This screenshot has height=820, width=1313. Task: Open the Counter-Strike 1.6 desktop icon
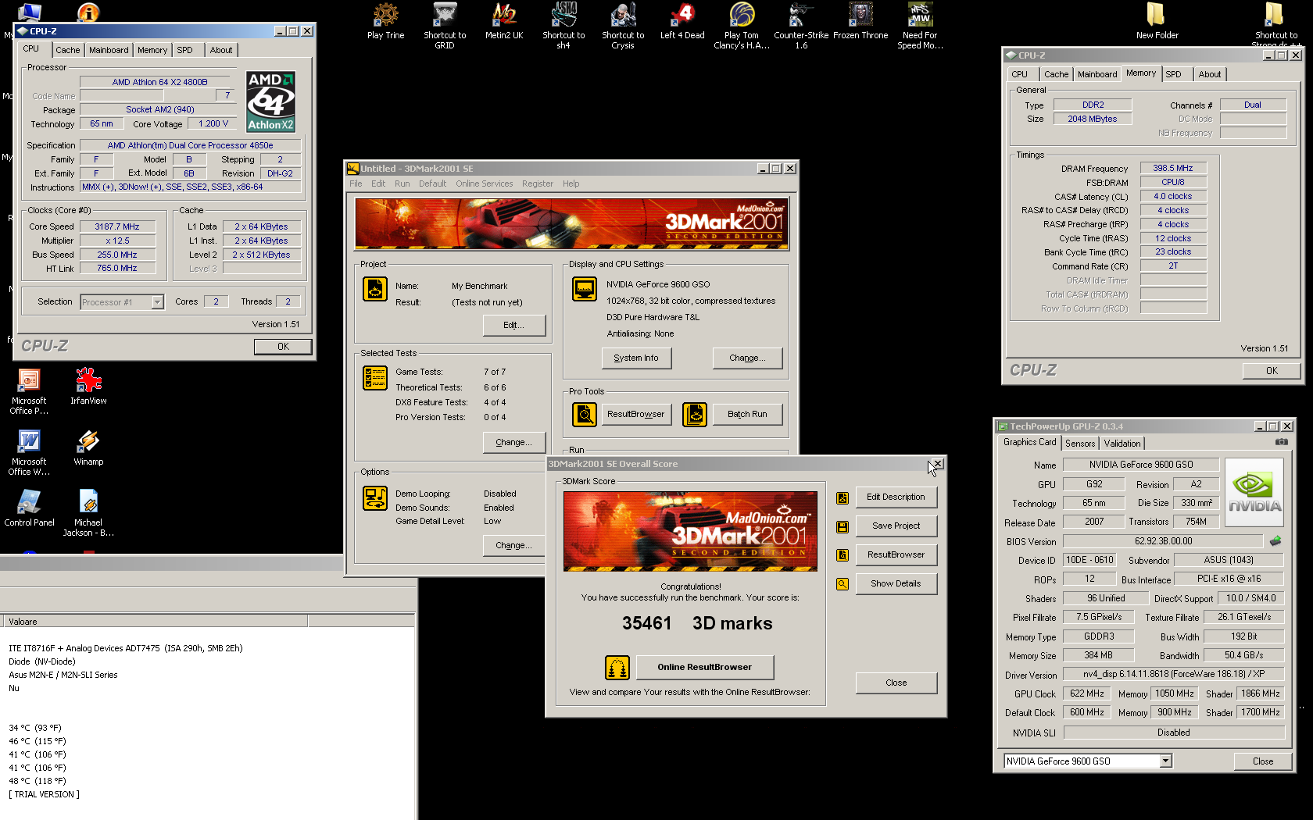click(801, 26)
